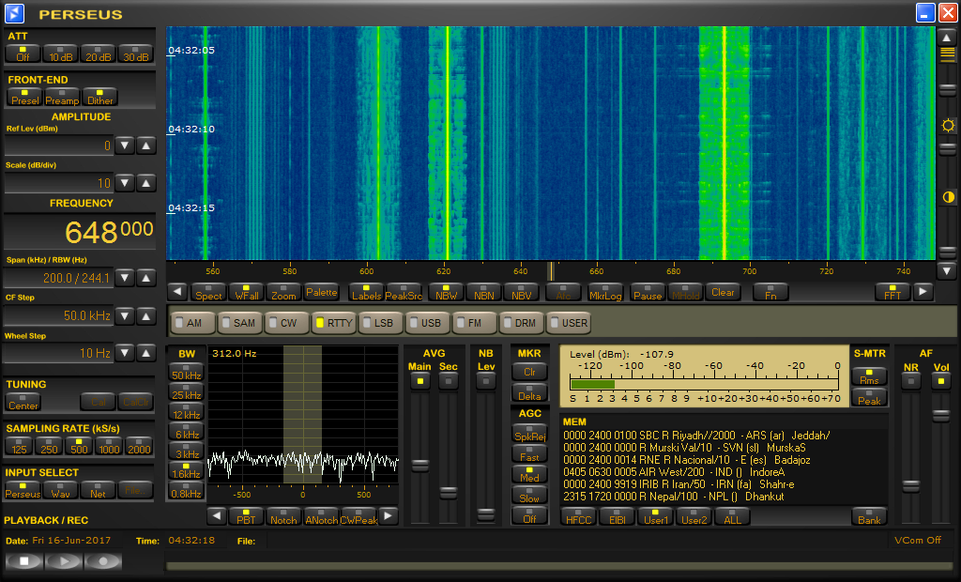
Task: Click the Vol audio volume slider handle
Action: (940, 415)
